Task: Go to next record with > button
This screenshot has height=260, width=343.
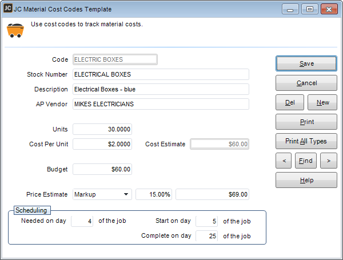Action: pyautogui.click(x=328, y=161)
